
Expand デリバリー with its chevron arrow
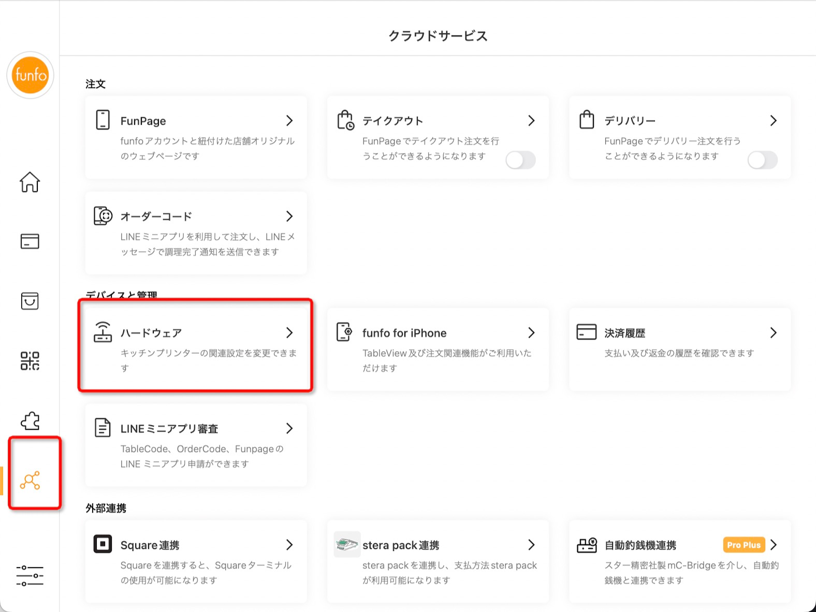(774, 121)
